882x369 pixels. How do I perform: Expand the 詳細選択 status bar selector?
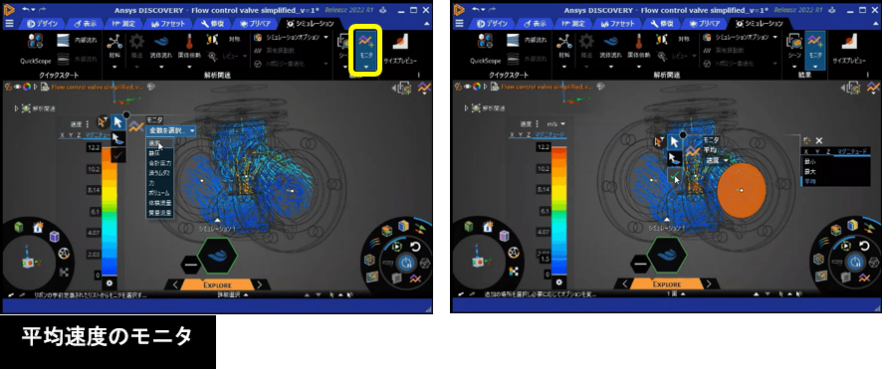tap(232, 294)
